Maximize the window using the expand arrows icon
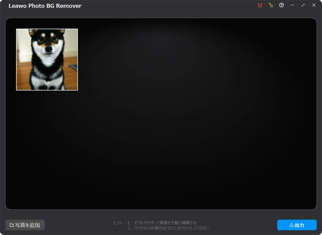The image size is (322, 235). point(303,5)
